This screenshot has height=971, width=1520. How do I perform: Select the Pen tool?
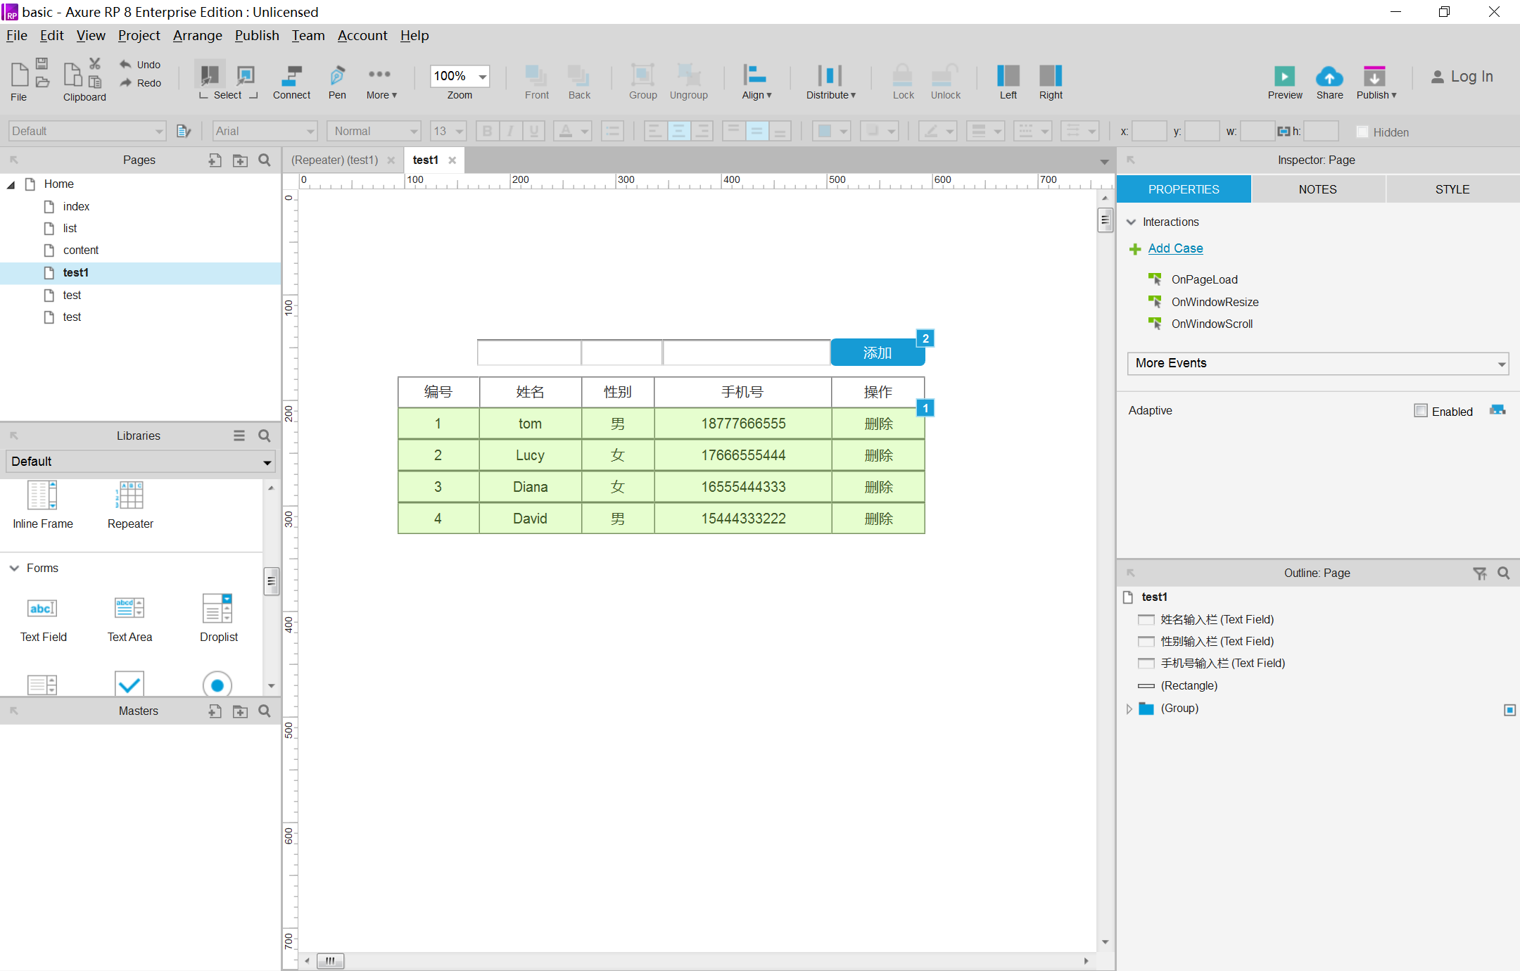tap(337, 75)
